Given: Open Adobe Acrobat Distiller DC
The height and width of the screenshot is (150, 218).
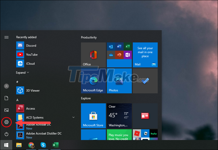Looking at the screenshot, I should tap(39, 135).
